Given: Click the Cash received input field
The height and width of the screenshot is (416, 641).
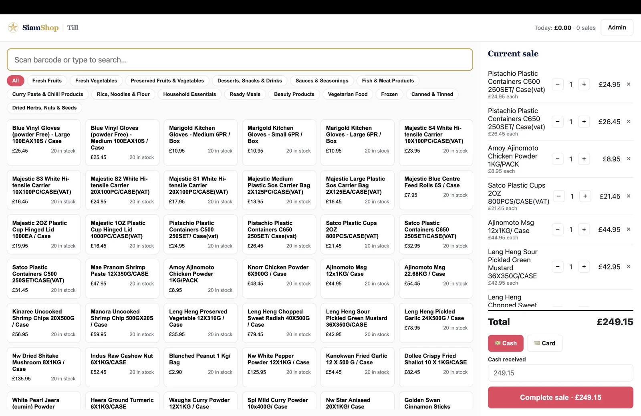Looking at the screenshot, I should tap(560, 373).
